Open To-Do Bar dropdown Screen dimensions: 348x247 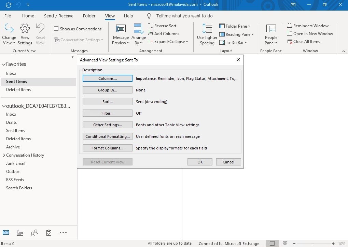233,42
